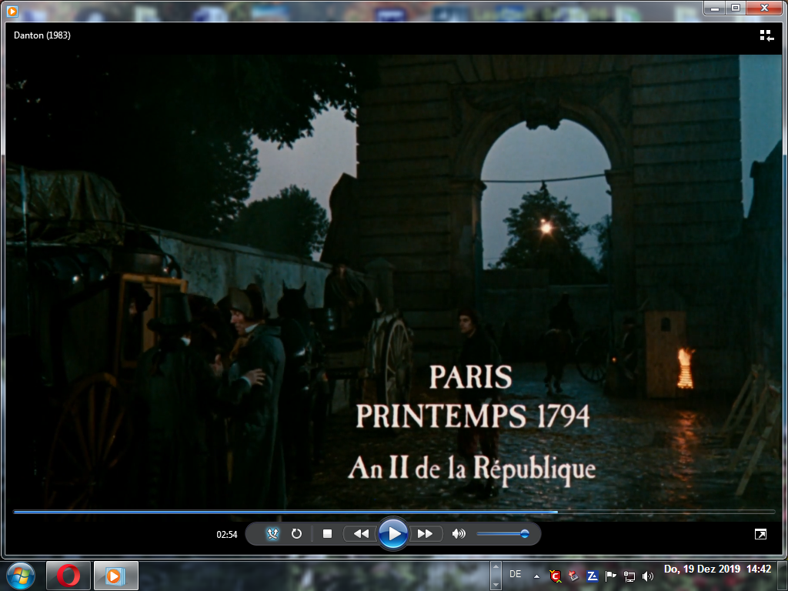The image size is (788, 591).
Task: Open the taskbar date and clock
Action: pyautogui.click(x=717, y=569)
